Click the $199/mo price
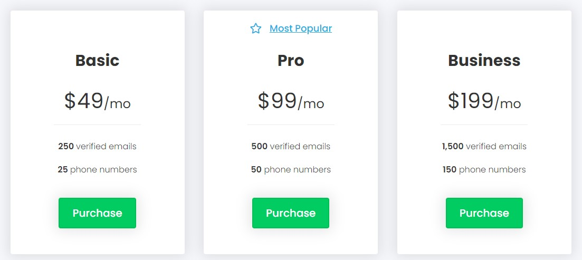The height and width of the screenshot is (260, 582). 484,101
